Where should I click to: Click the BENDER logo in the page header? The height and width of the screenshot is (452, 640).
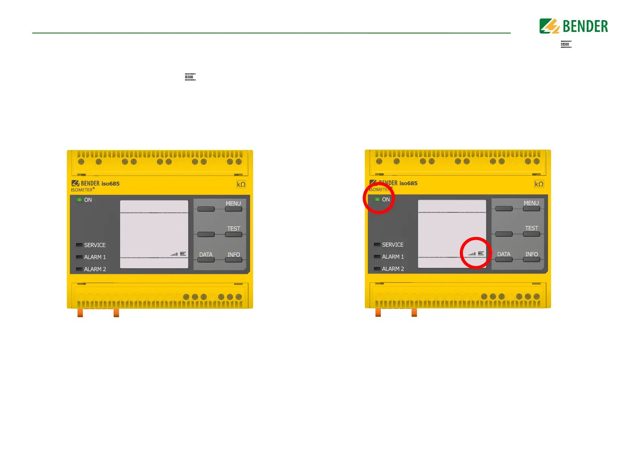pos(573,26)
